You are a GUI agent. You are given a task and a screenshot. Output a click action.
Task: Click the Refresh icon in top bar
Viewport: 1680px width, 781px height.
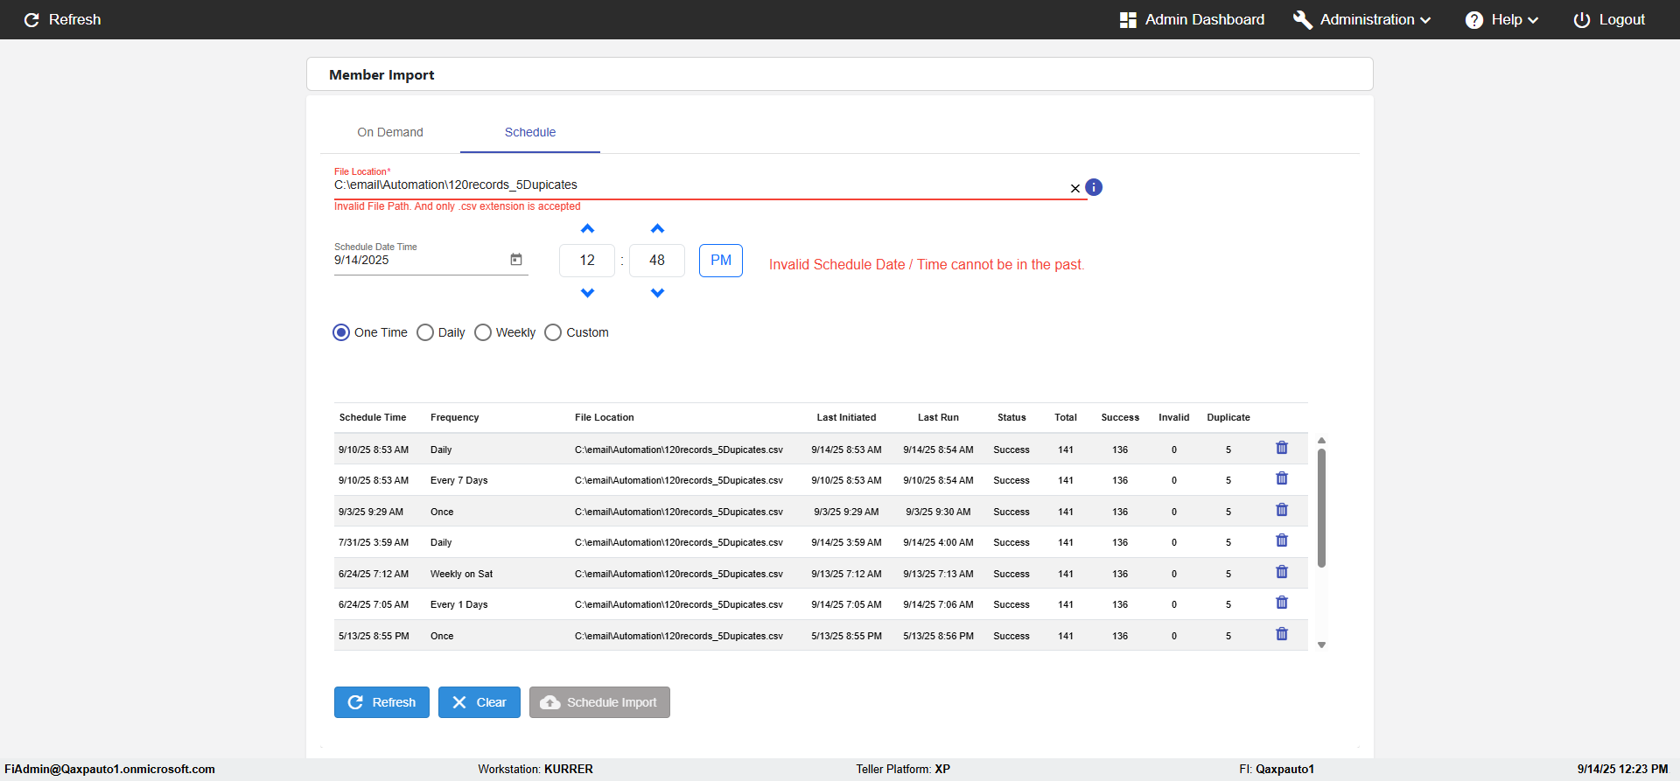coord(32,19)
